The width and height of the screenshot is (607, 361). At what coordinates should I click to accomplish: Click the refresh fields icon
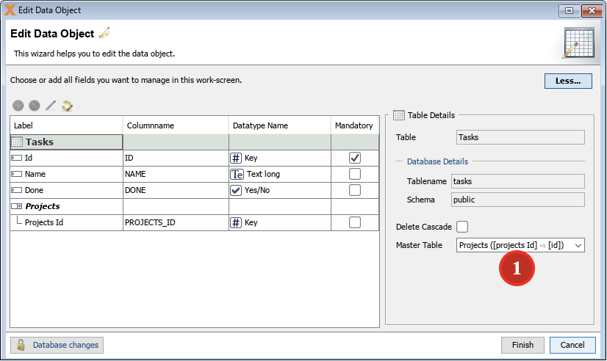(x=67, y=106)
